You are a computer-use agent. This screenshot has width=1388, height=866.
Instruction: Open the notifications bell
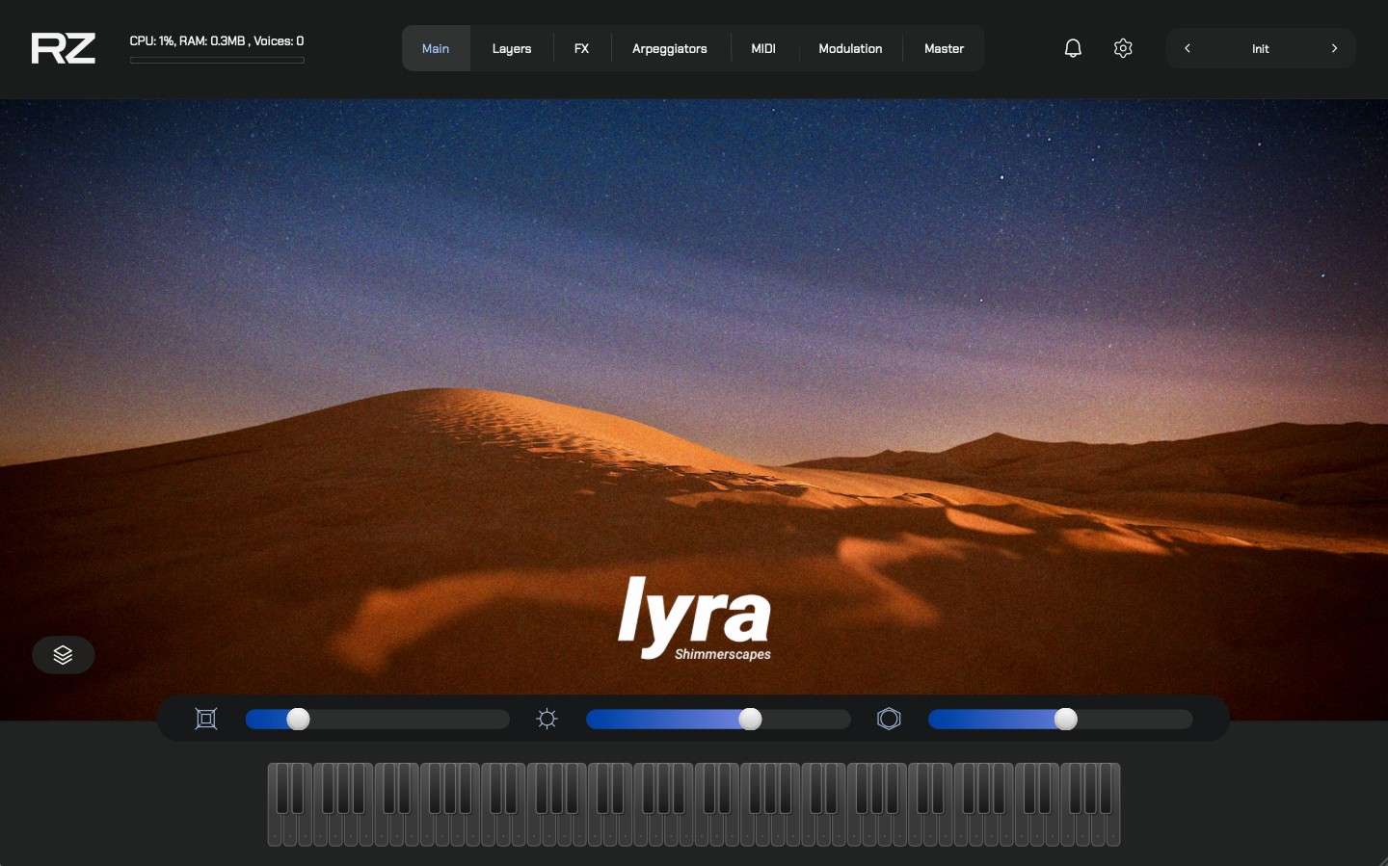[1072, 48]
